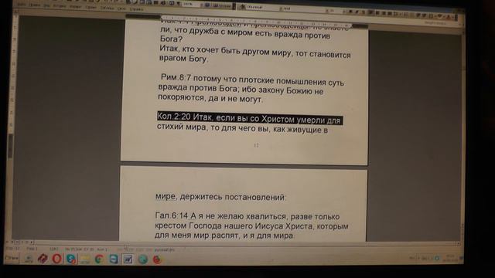Open the orange browser icon in the taskbar
495x278 pixels.
coord(157,259)
